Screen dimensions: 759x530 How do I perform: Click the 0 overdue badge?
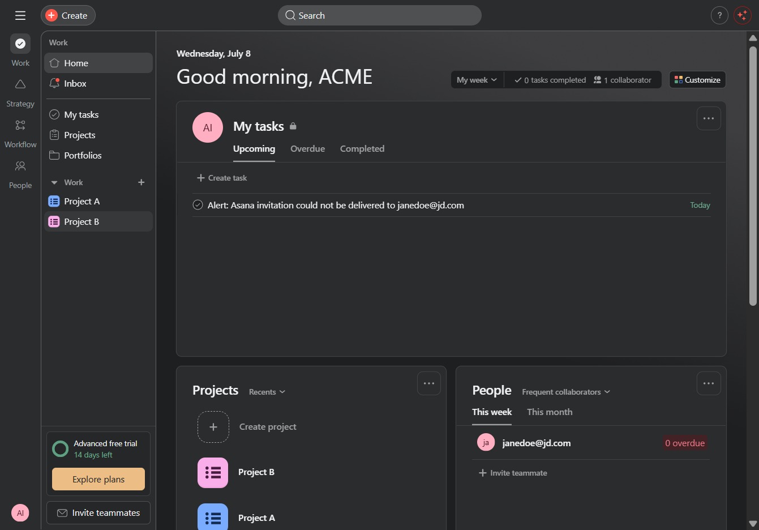pyautogui.click(x=685, y=443)
